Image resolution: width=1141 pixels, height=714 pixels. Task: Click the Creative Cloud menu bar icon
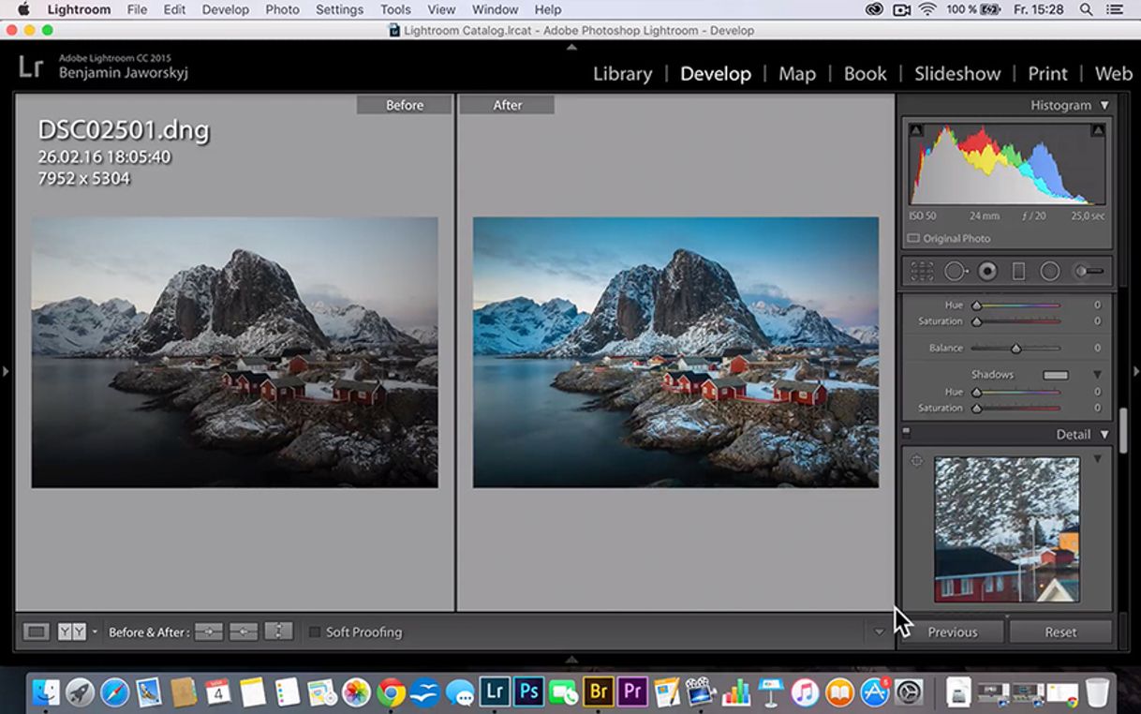click(874, 9)
